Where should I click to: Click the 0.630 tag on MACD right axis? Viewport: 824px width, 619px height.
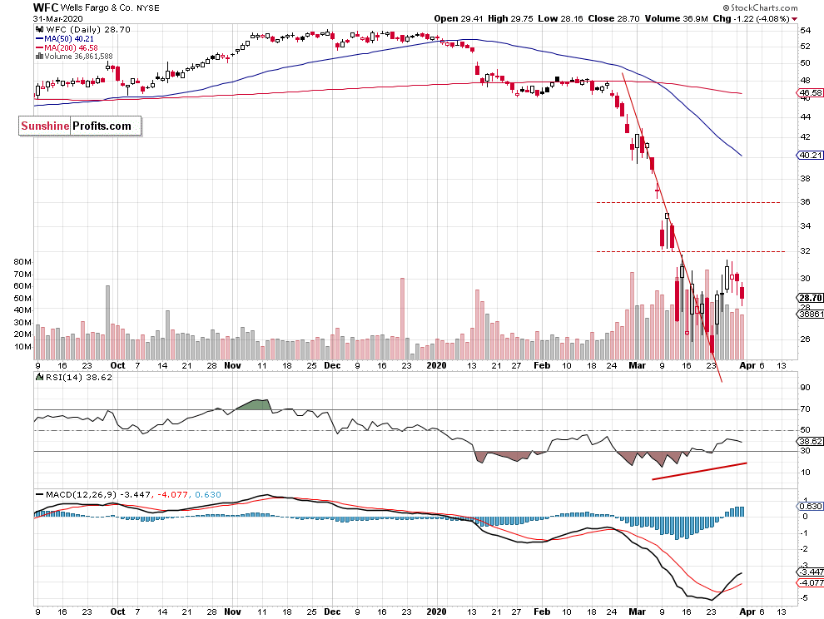[x=811, y=506]
